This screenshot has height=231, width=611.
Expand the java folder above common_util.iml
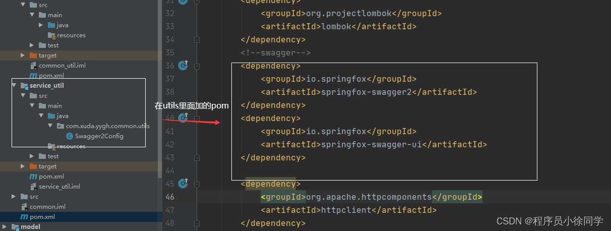[x=41, y=25]
